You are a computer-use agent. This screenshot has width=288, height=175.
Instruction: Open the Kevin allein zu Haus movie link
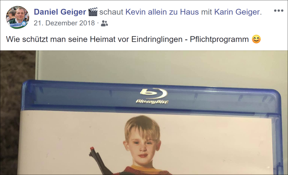(162, 12)
